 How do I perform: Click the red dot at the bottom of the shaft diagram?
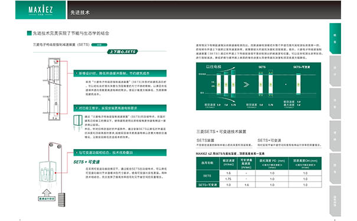(58, 114)
